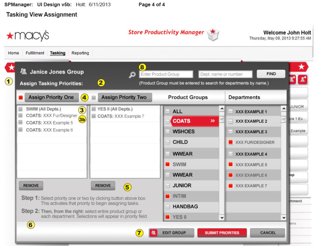Click the group silhouette icon beside Janice Jones Group
The width and height of the screenshot is (321, 246).
click(24, 72)
